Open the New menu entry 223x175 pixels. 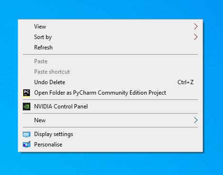point(111,120)
